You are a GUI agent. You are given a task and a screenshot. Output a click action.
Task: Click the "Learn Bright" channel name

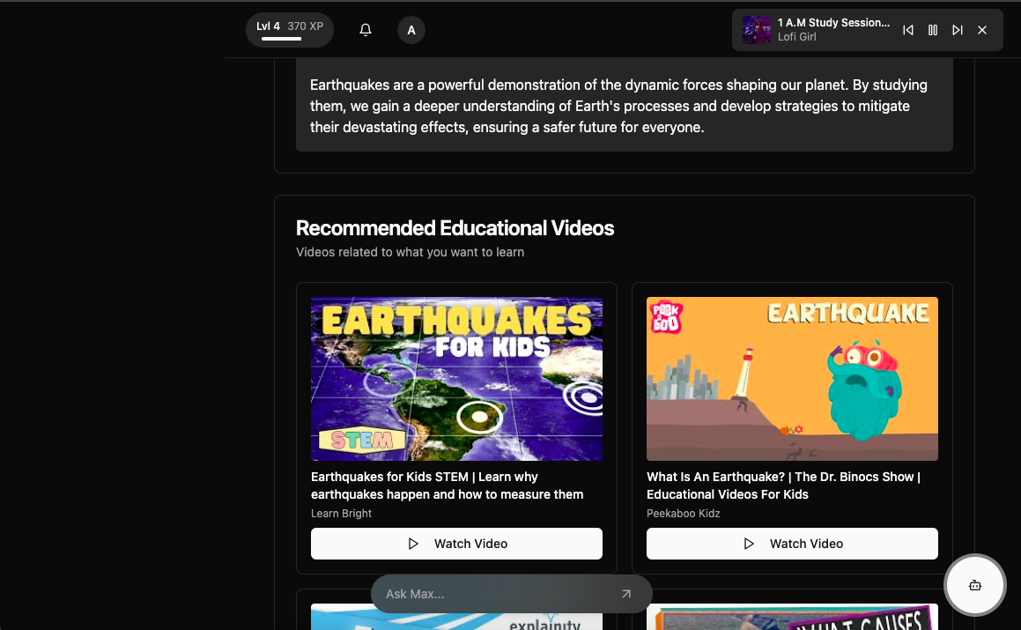coord(341,514)
